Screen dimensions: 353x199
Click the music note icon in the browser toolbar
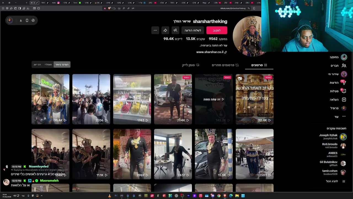point(24,8)
